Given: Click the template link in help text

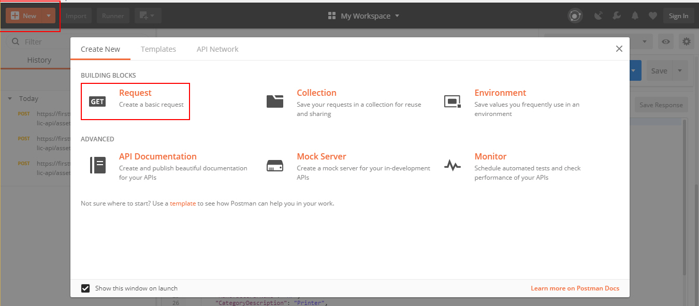Looking at the screenshot, I should (183, 203).
